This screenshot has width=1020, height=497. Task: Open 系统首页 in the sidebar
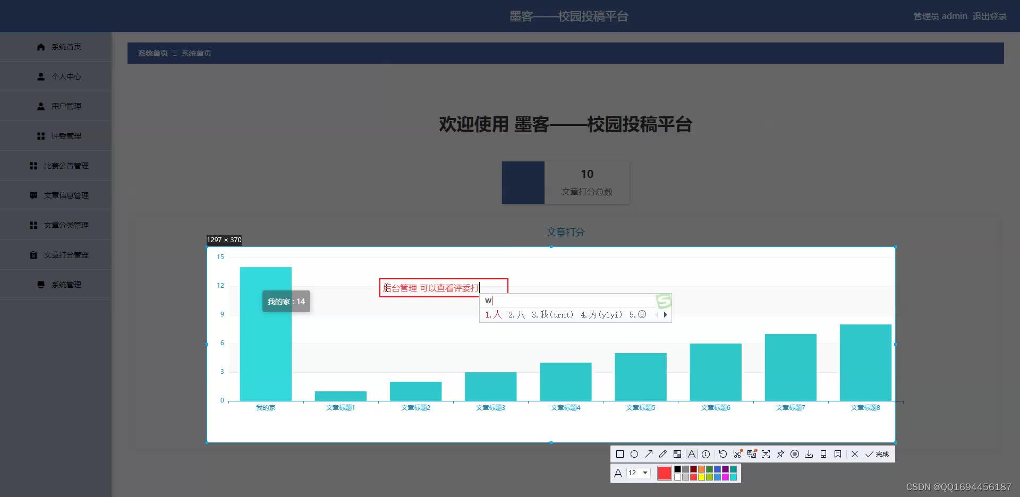(x=56, y=47)
